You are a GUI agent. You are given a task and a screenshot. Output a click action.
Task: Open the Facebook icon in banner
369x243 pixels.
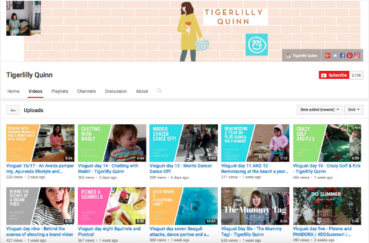pos(342,55)
